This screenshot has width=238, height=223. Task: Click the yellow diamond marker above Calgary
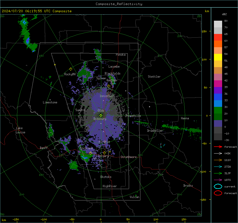coord(104,153)
